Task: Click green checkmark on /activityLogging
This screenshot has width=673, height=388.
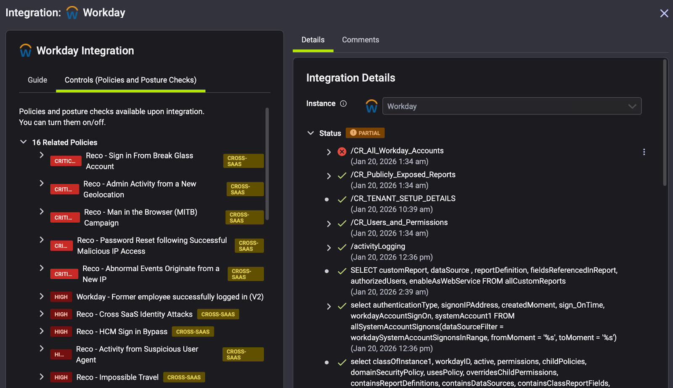Action: (x=342, y=247)
